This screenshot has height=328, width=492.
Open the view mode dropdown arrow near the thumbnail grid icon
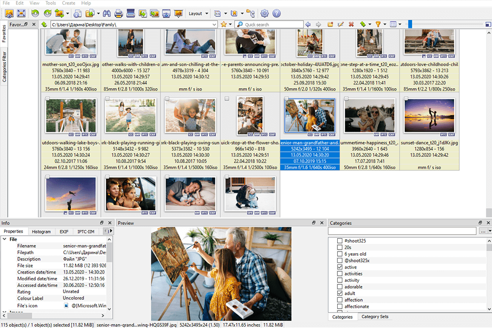(399, 24)
